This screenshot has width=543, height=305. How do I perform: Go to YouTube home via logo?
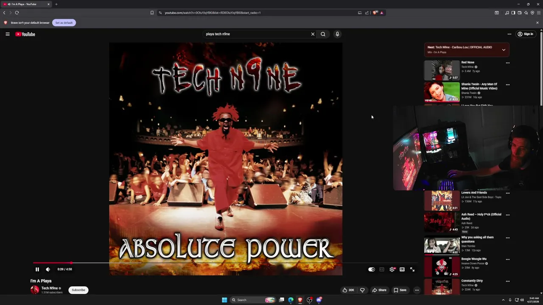(25, 34)
